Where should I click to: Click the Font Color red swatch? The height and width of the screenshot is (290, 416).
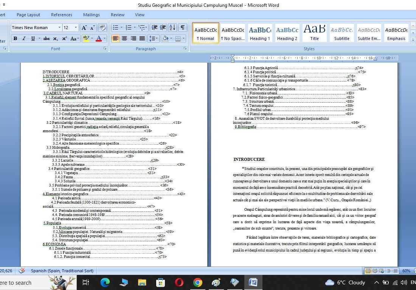pyautogui.click(x=99, y=39)
